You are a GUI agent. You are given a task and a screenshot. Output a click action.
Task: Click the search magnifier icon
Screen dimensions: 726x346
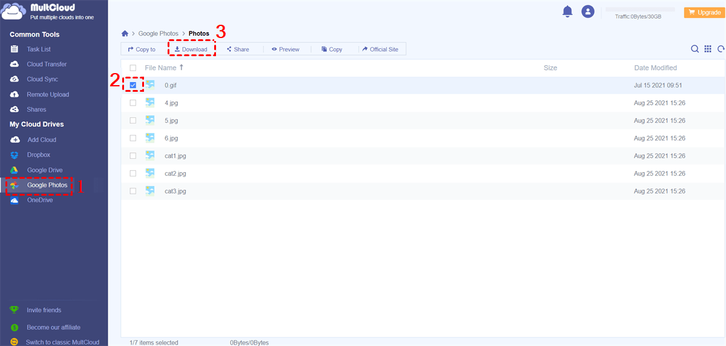[695, 50]
